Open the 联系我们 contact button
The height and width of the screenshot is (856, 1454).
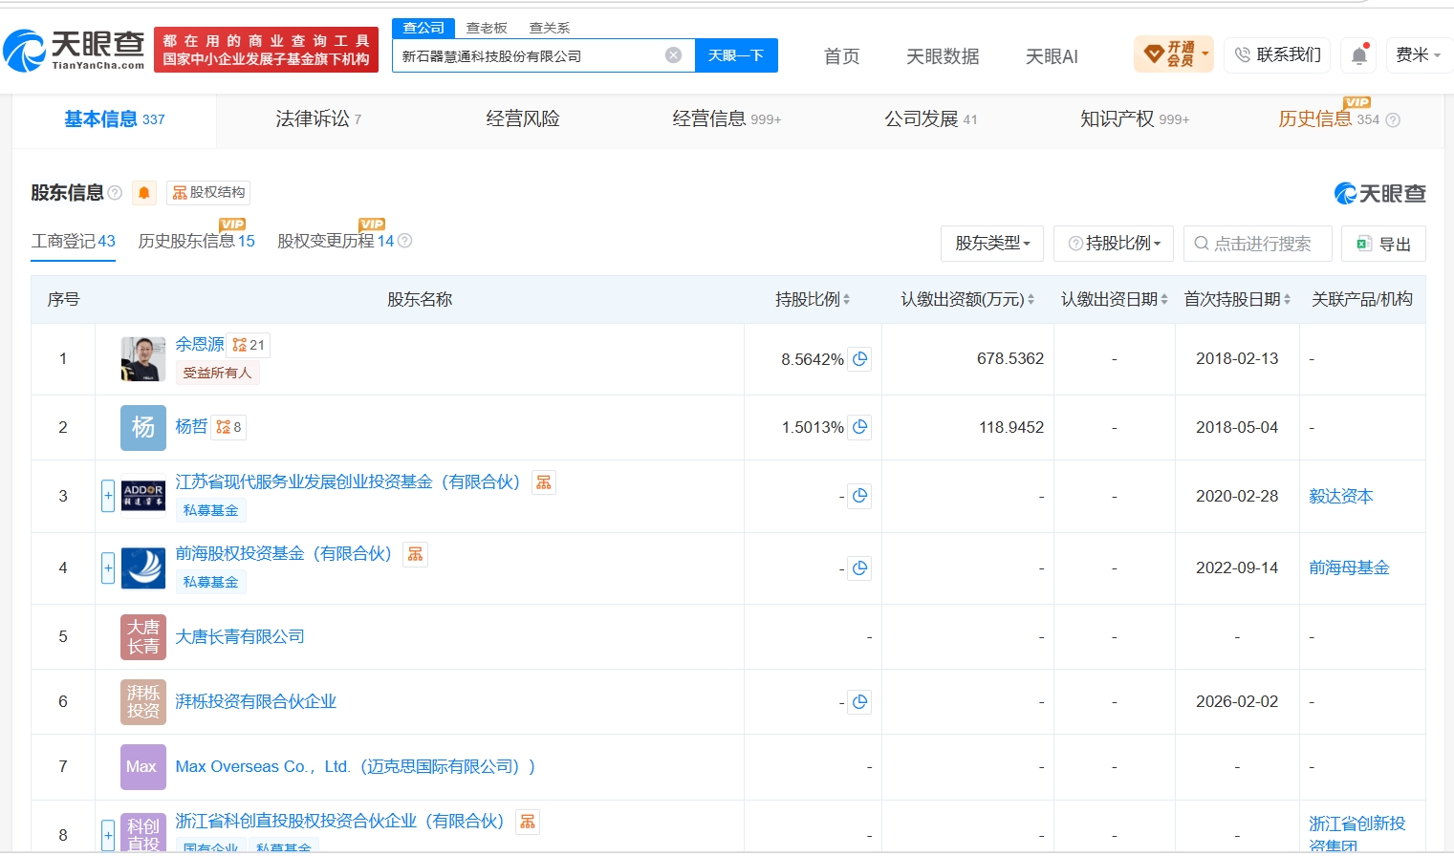tap(1277, 55)
